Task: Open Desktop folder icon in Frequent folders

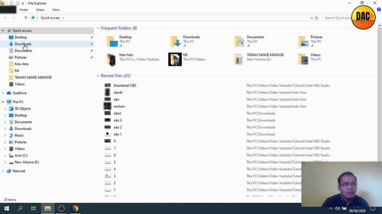Action: (x=112, y=42)
